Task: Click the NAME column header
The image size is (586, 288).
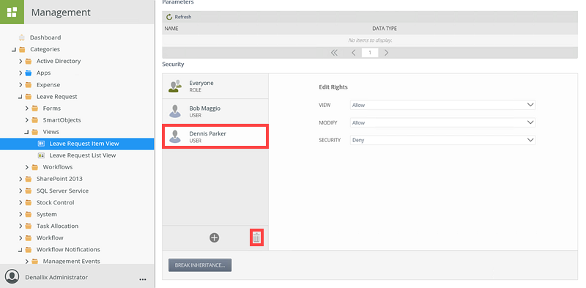Action: [171, 29]
